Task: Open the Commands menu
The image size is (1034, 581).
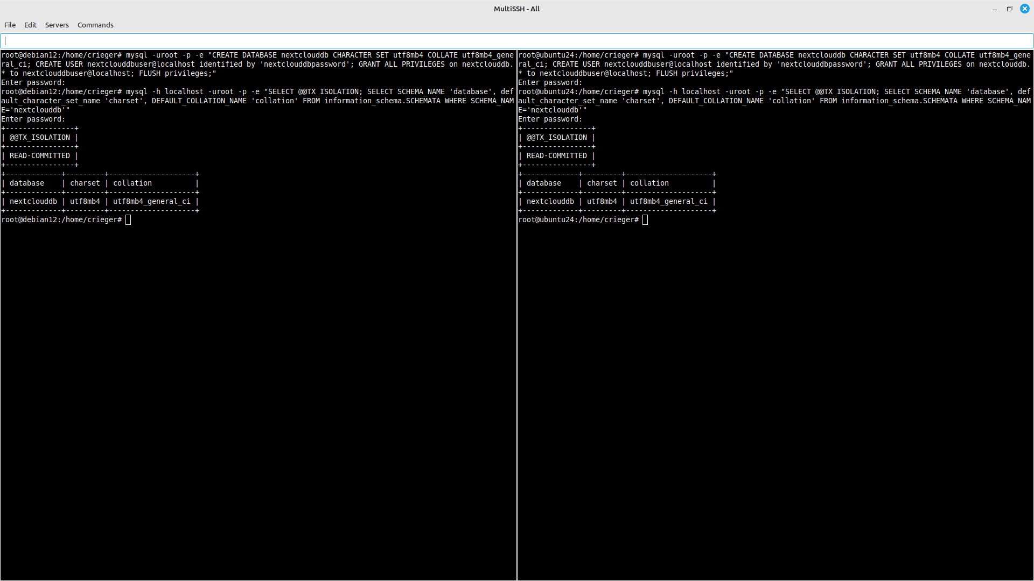Action: tap(95, 25)
